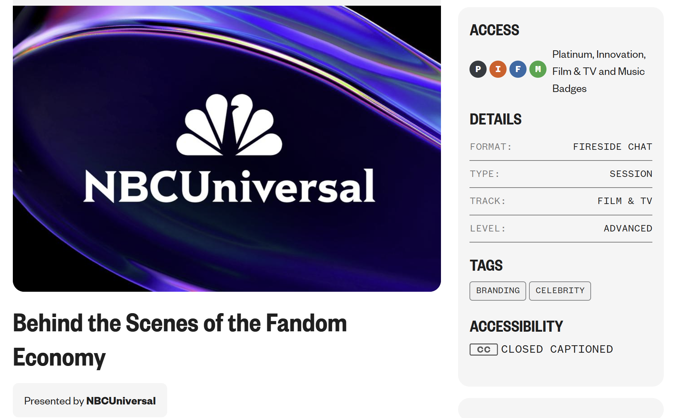Click the orange Innovation badge icon
This screenshot has width=693, height=418.
[498, 69]
